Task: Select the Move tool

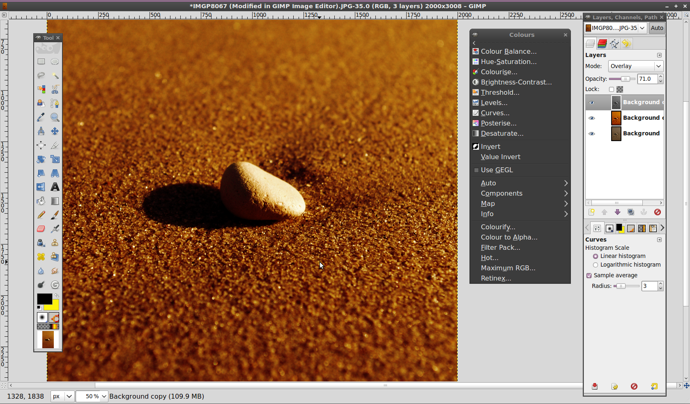Action: pos(55,131)
